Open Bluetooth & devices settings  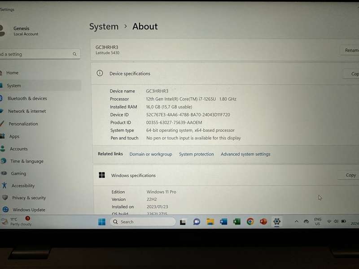(x=27, y=98)
